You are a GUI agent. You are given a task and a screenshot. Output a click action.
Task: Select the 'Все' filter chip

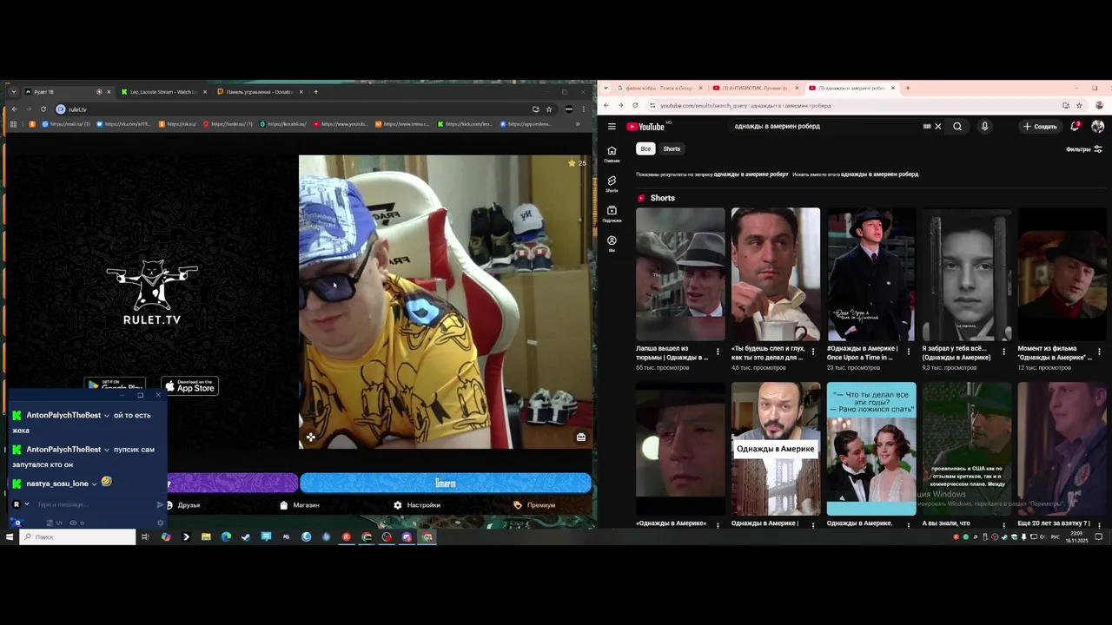tap(645, 149)
